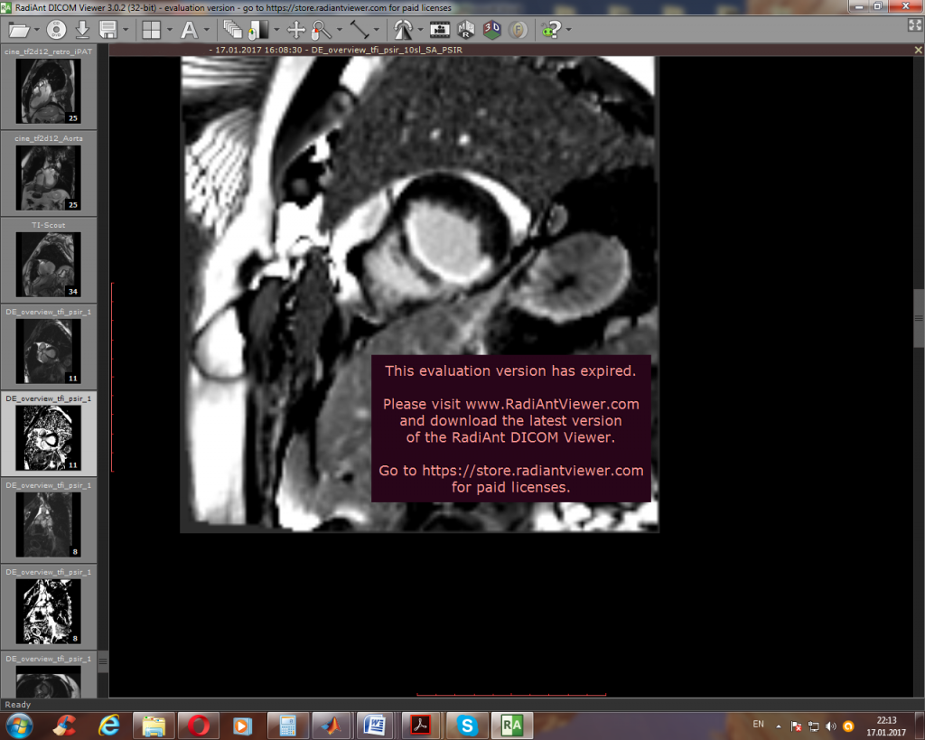Click the image fusion F icon
Screen dimensions: 925x740
click(x=518, y=30)
